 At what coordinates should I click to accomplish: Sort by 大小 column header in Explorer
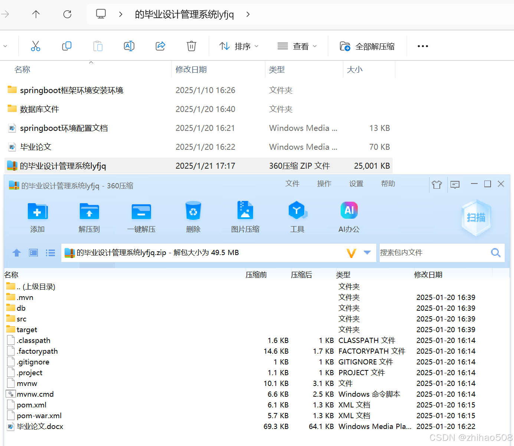(x=354, y=69)
